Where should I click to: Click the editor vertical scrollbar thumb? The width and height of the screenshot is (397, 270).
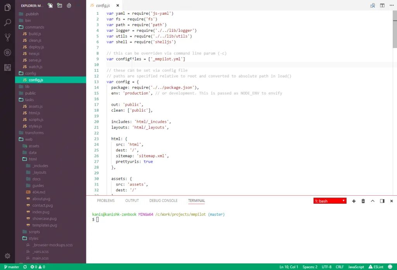coord(395,29)
